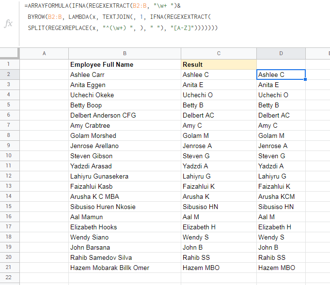Image resolution: width=330 pixels, height=285 pixels.
Task: Select cell containing Ashlee Carr
Action: click(x=125, y=75)
